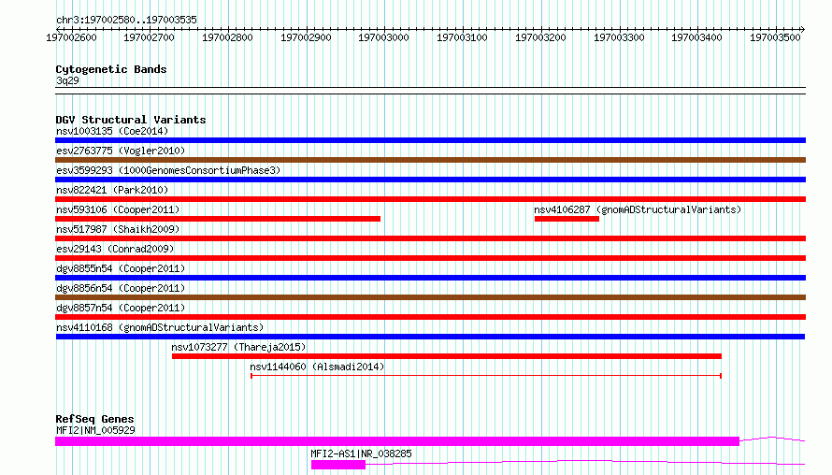The height and width of the screenshot is (475, 832).
Task: Select the magenta MFI2 exon bar
Action: click(x=397, y=441)
